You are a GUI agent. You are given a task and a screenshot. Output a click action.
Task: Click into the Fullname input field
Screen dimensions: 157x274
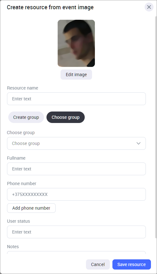point(76,169)
